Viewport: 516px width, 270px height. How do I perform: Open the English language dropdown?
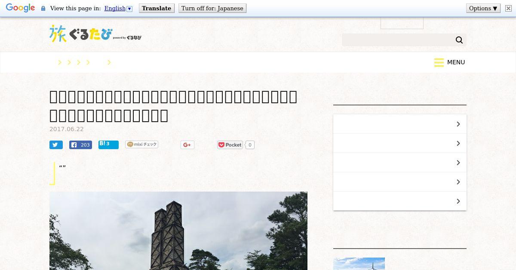[118, 8]
